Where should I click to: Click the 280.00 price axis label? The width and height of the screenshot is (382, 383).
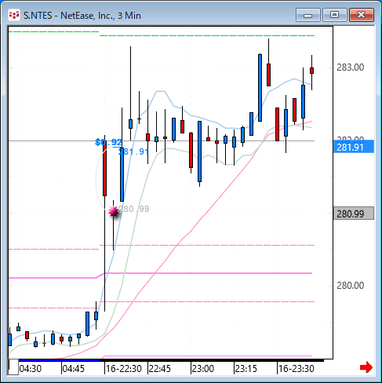pos(350,286)
